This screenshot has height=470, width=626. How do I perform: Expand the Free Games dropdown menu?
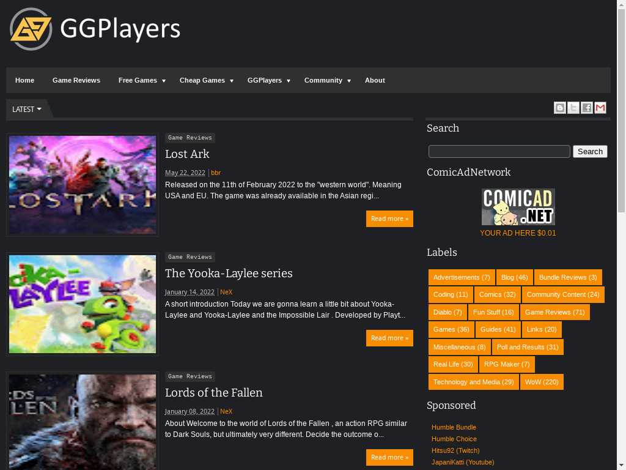142,80
